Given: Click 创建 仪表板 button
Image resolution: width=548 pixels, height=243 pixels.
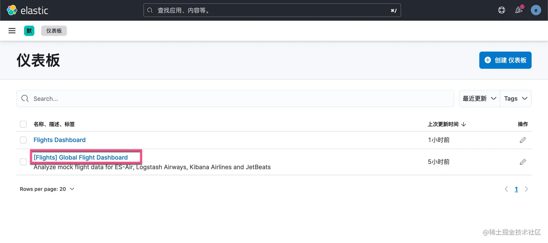Looking at the screenshot, I should point(505,60).
